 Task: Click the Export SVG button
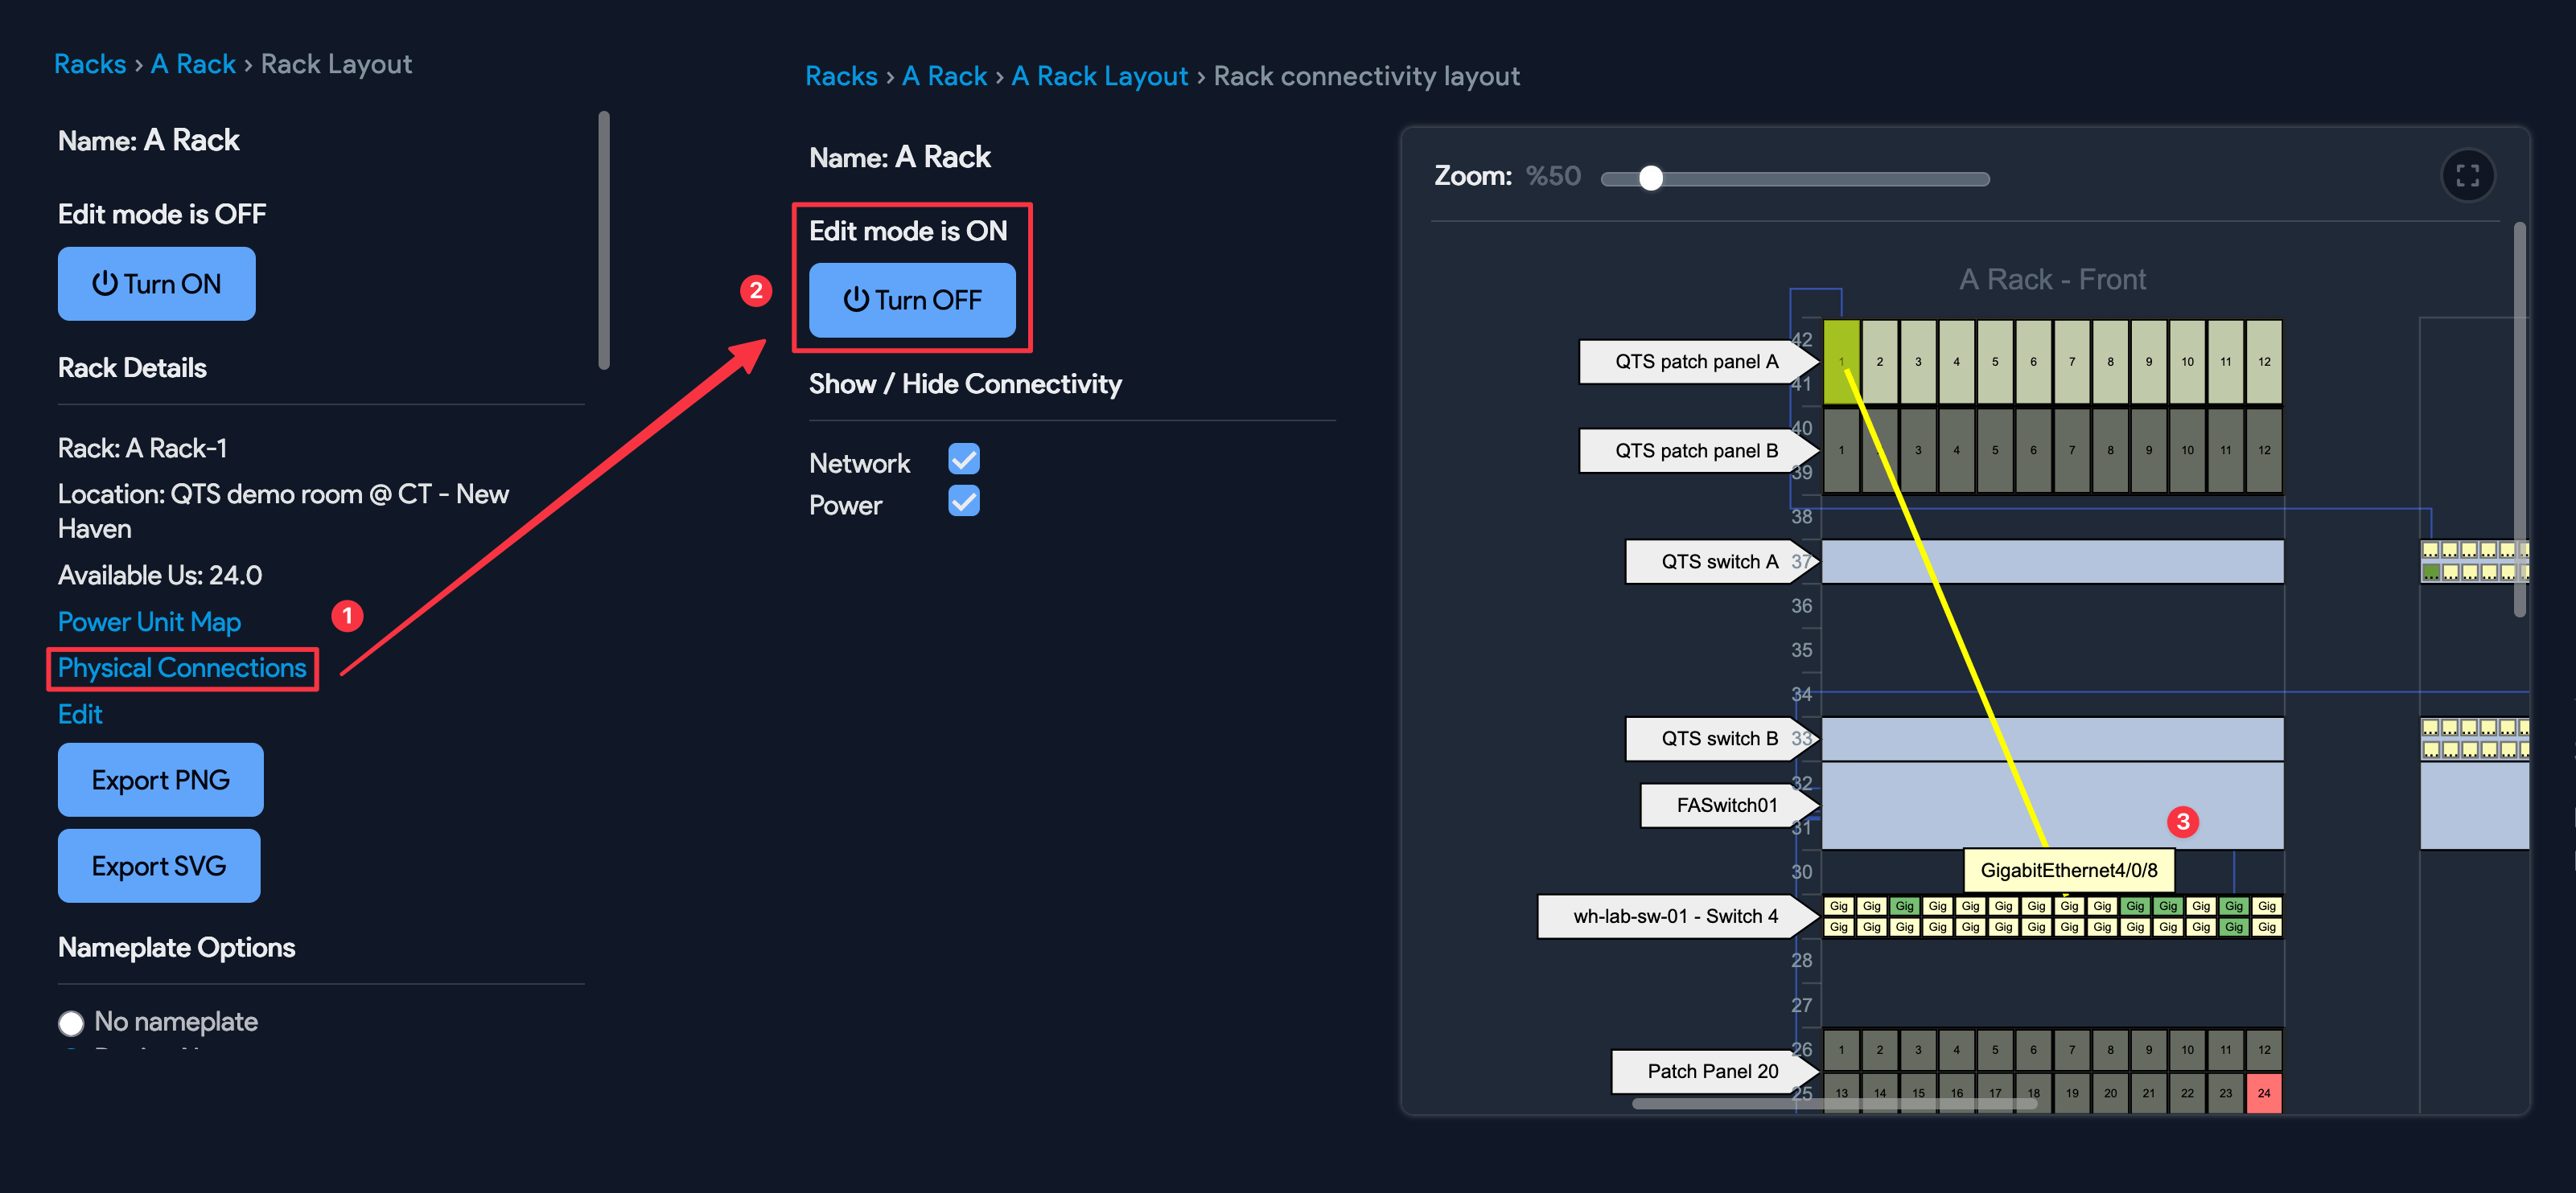(159, 865)
